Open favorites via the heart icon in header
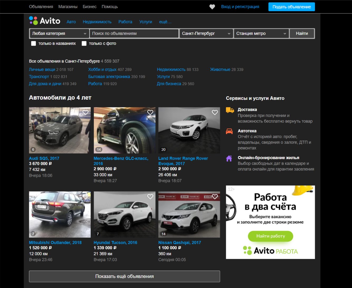 pos(212,7)
